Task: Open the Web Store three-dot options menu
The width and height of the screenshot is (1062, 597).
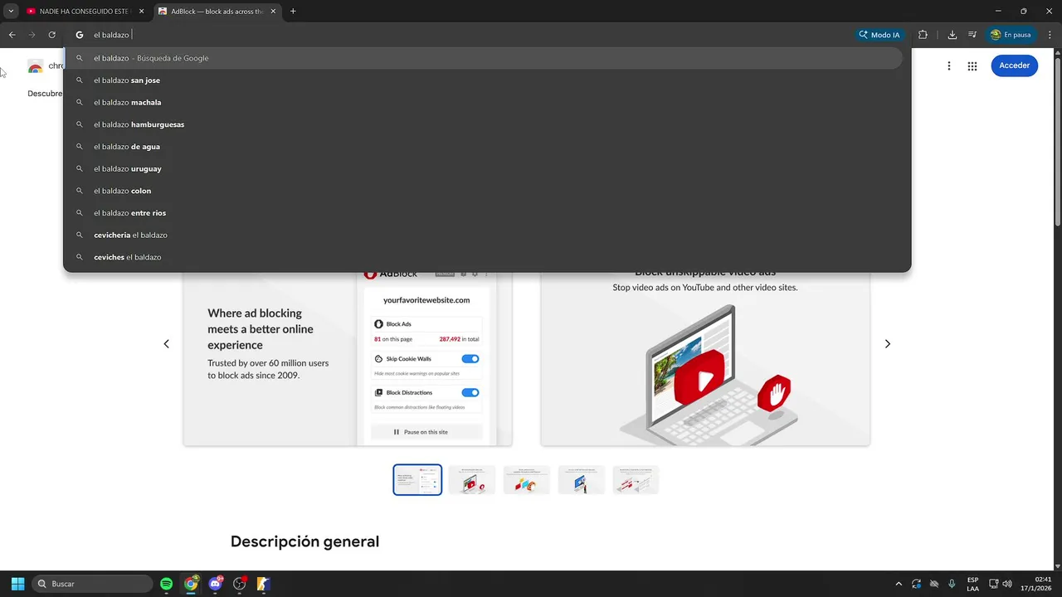Action: (949, 66)
